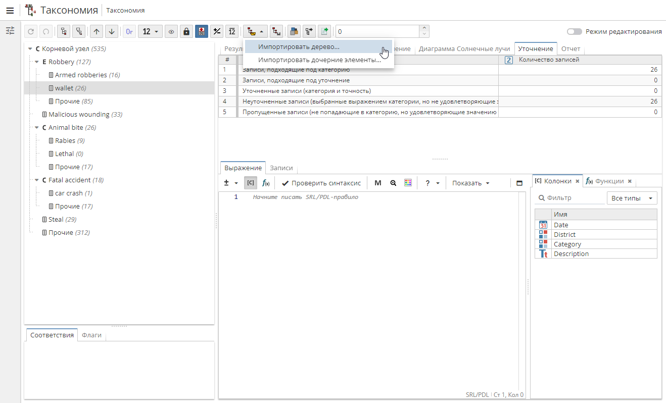Click the magnifier search icon in expression toolbar
666x403 pixels.
[x=393, y=183]
